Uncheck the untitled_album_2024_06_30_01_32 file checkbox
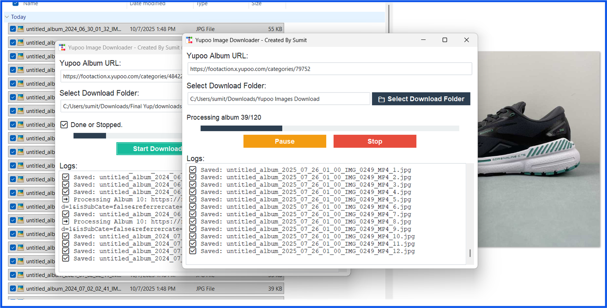This screenshot has width=607, height=308. (13, 29)
